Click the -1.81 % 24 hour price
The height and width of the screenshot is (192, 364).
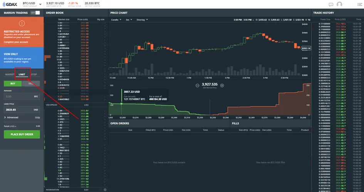(x=73, y=3)
